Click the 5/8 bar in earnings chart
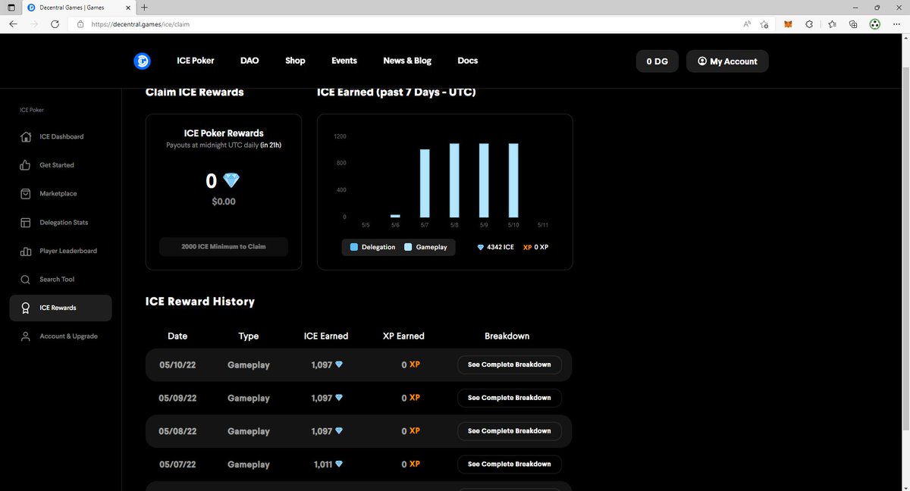 coord(454,180)
